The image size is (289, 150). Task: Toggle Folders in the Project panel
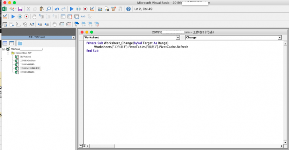[20, 43]
